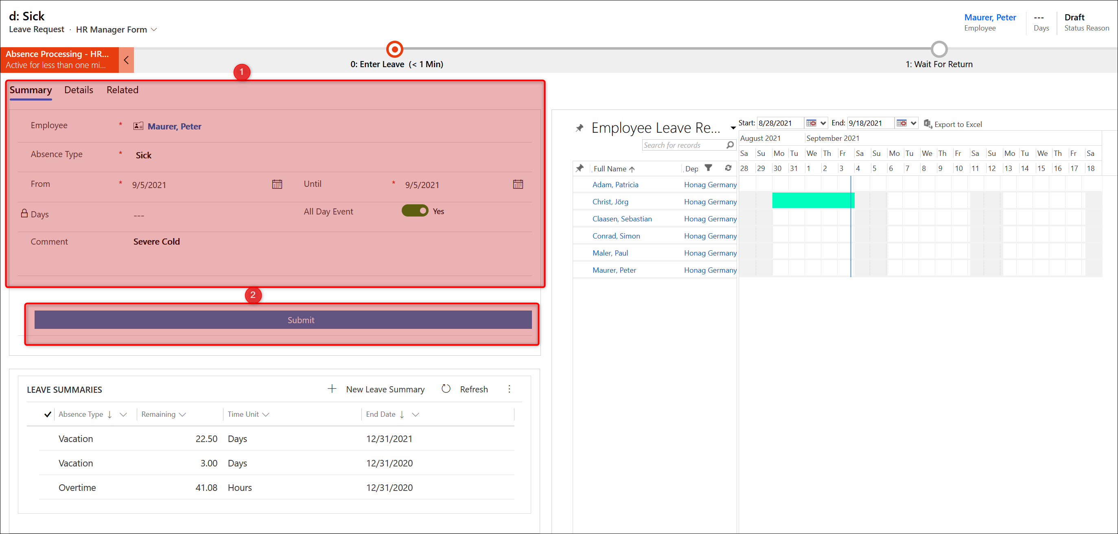Screen dimensions: 1118x534
Task: Click the filter funnel icon in grid header
Action: click(x=708, y=168)
